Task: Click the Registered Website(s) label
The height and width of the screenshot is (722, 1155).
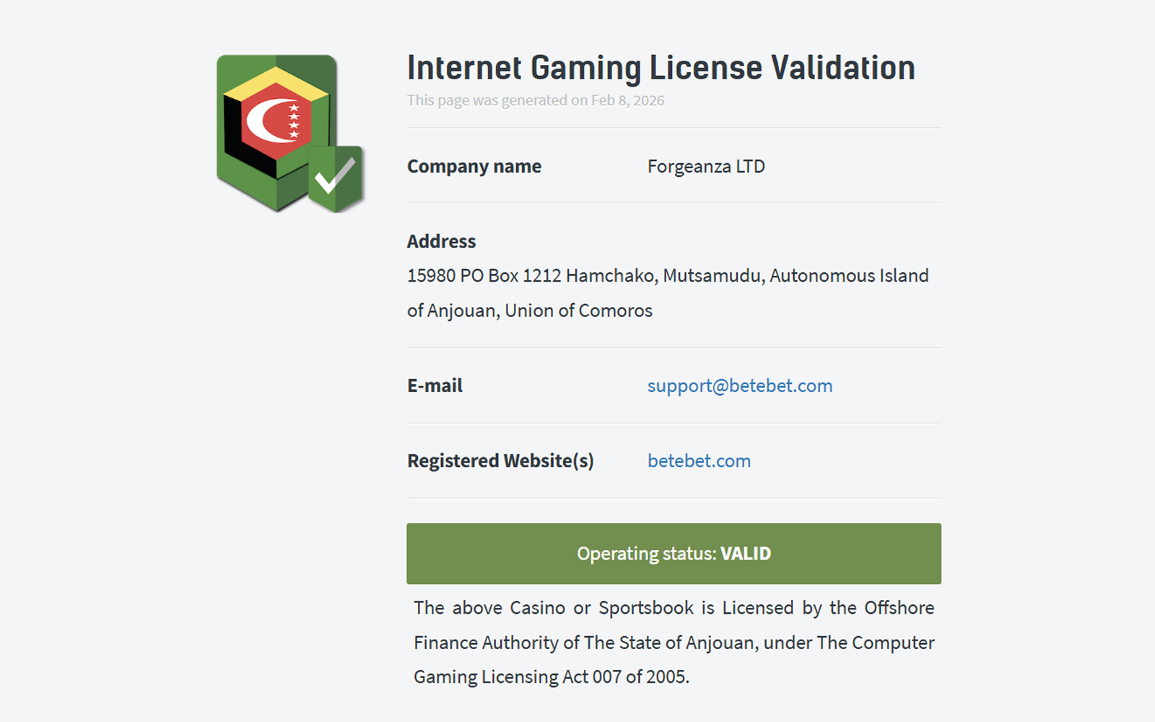Action: (x=500, y=461)
